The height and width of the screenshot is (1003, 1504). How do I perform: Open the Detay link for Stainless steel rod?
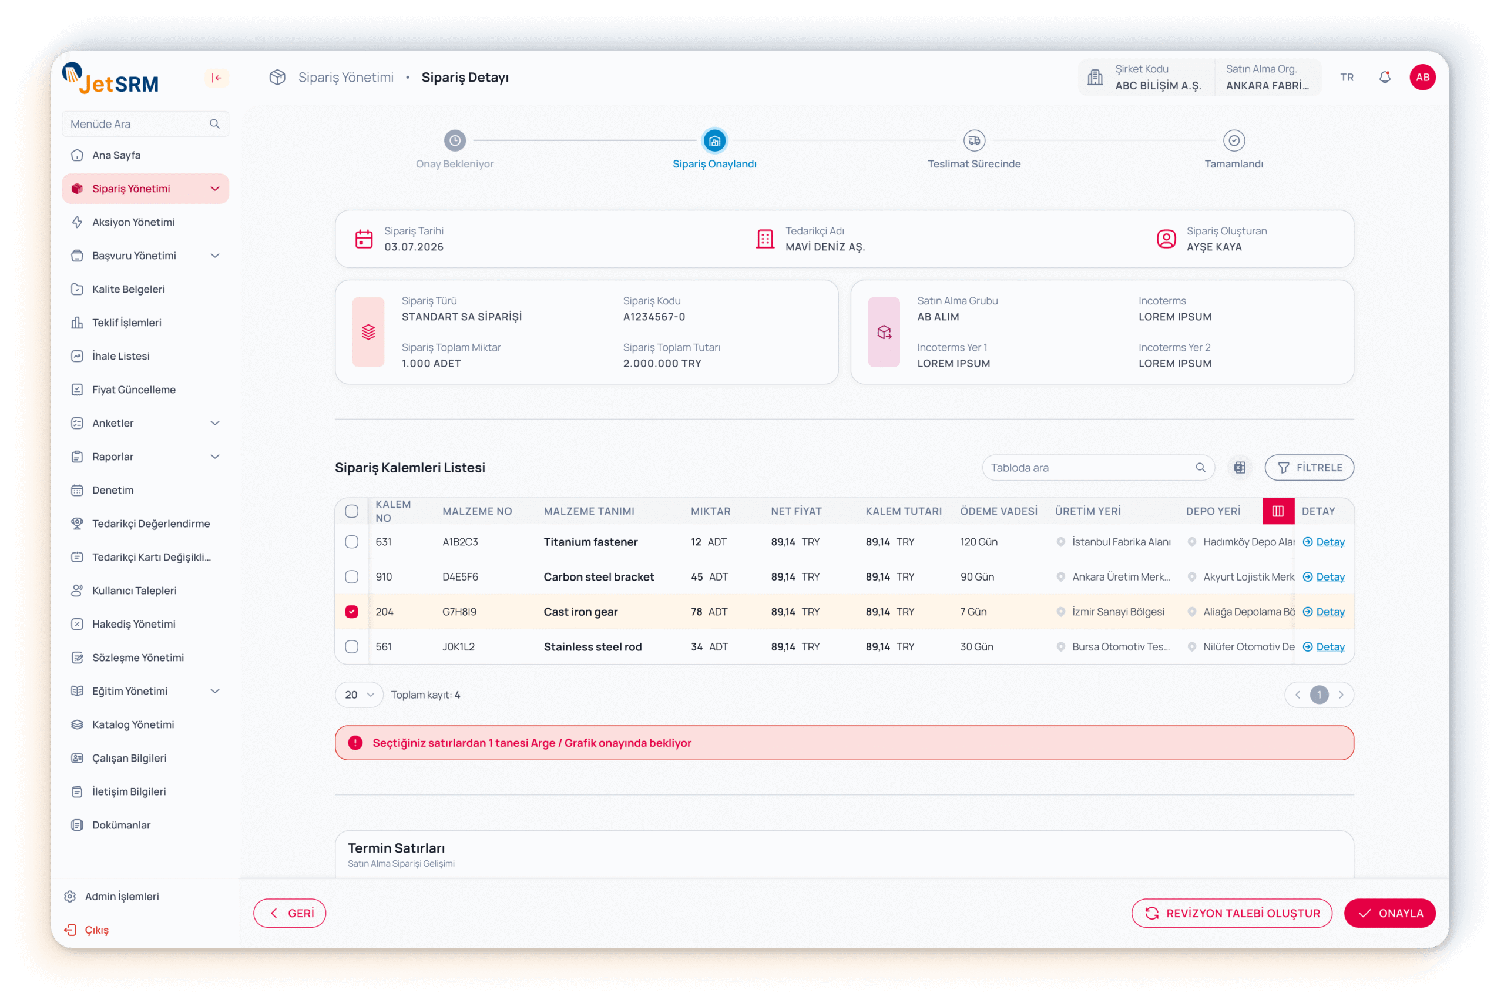(x=1330, y=647)
